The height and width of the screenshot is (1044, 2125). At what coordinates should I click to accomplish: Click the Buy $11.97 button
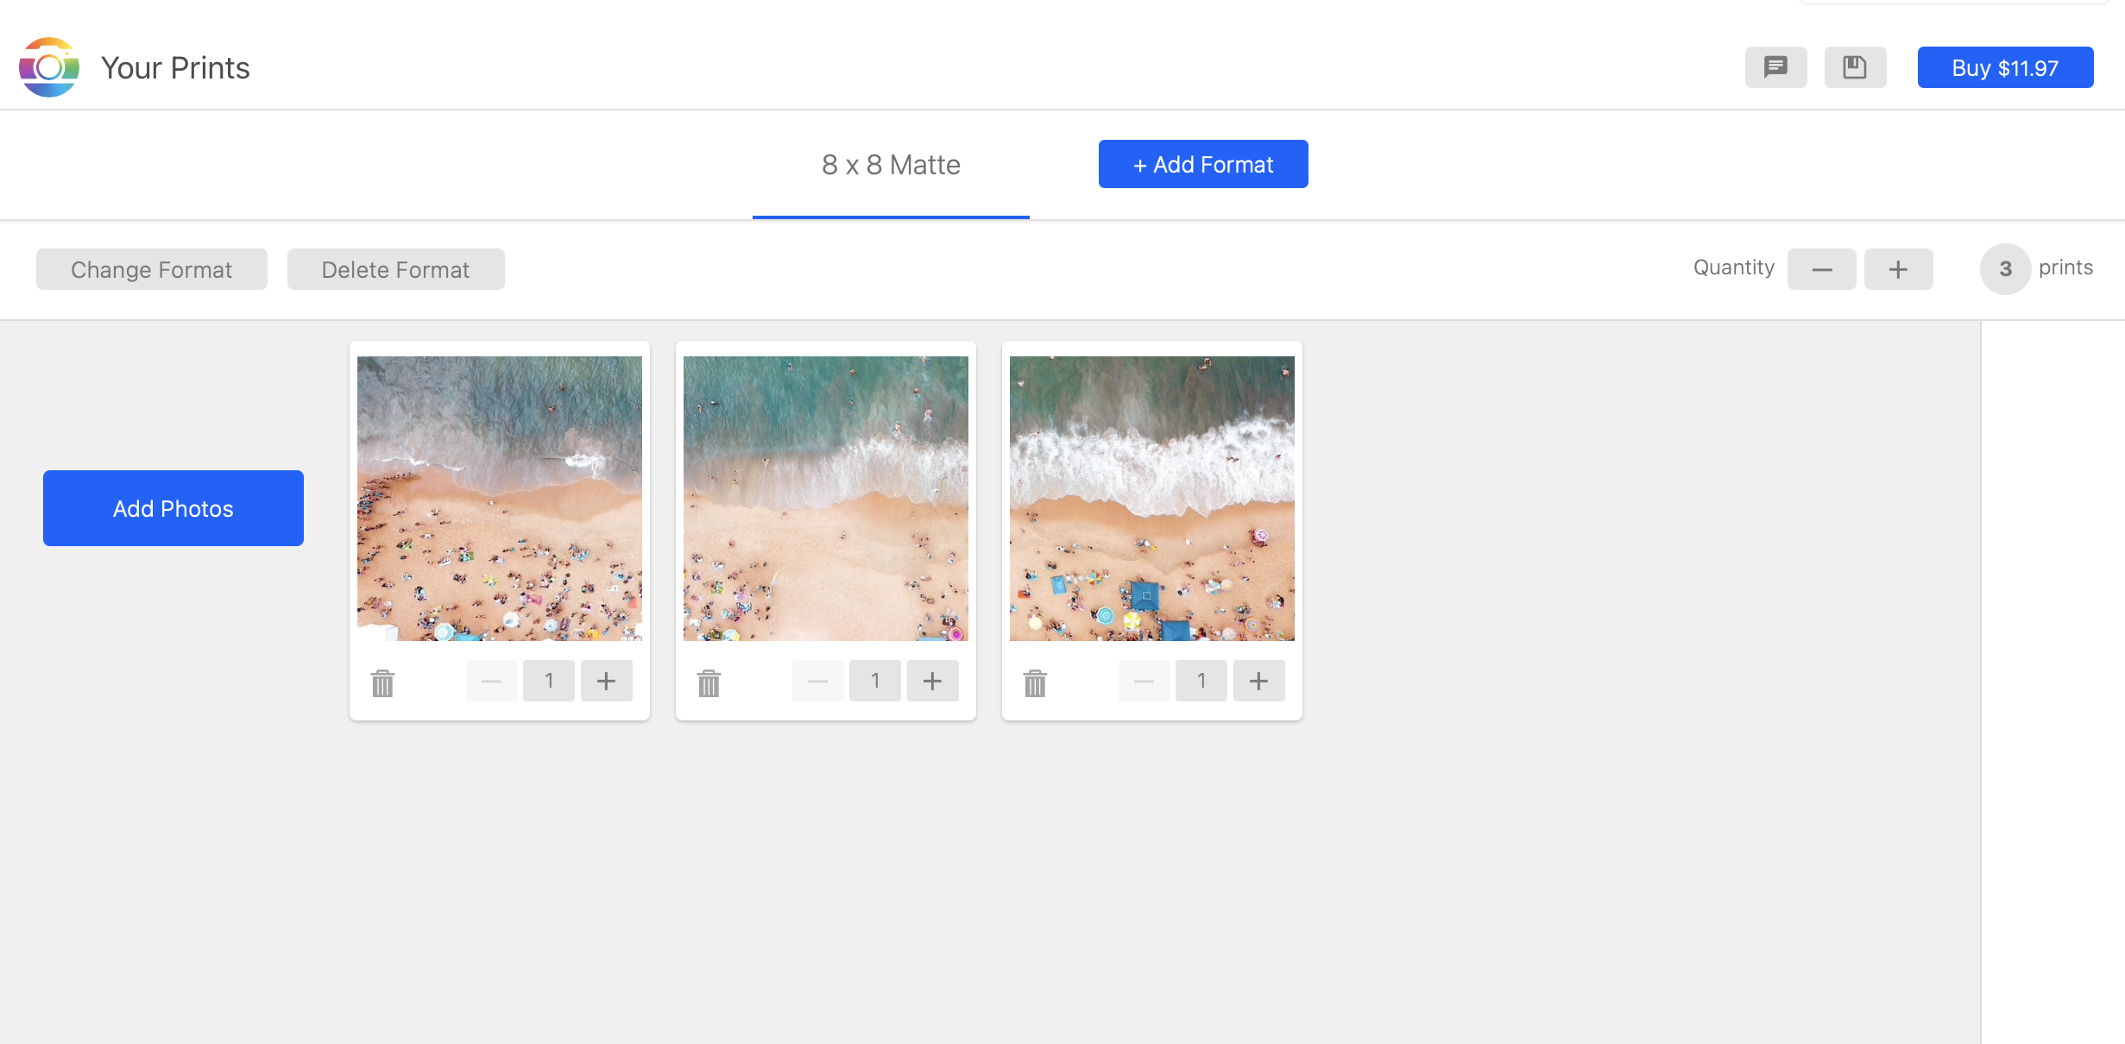click(x=2005, y=67)
